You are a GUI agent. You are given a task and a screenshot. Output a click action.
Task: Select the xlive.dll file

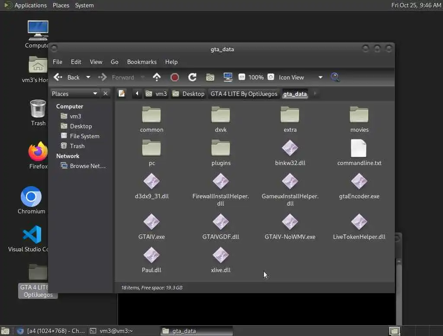click(x=221, y=260)
